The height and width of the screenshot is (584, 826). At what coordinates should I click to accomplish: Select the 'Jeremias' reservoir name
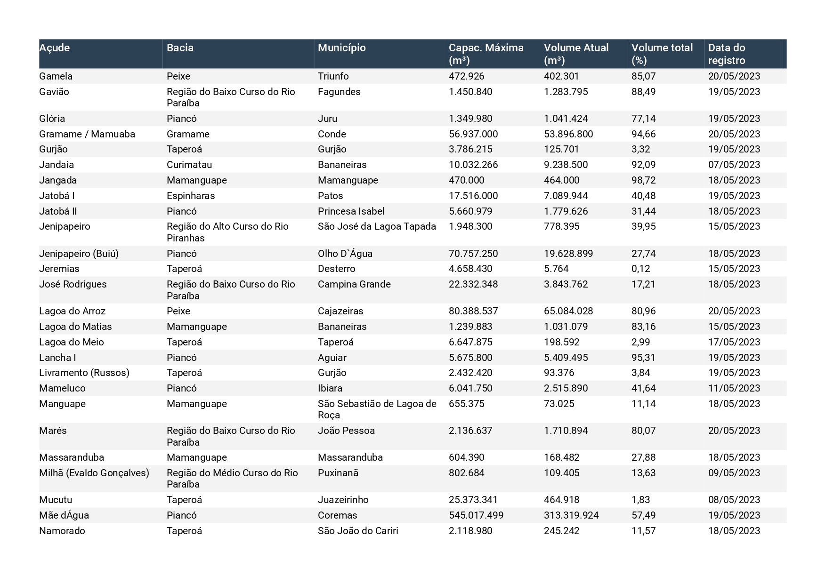[59, 269]
